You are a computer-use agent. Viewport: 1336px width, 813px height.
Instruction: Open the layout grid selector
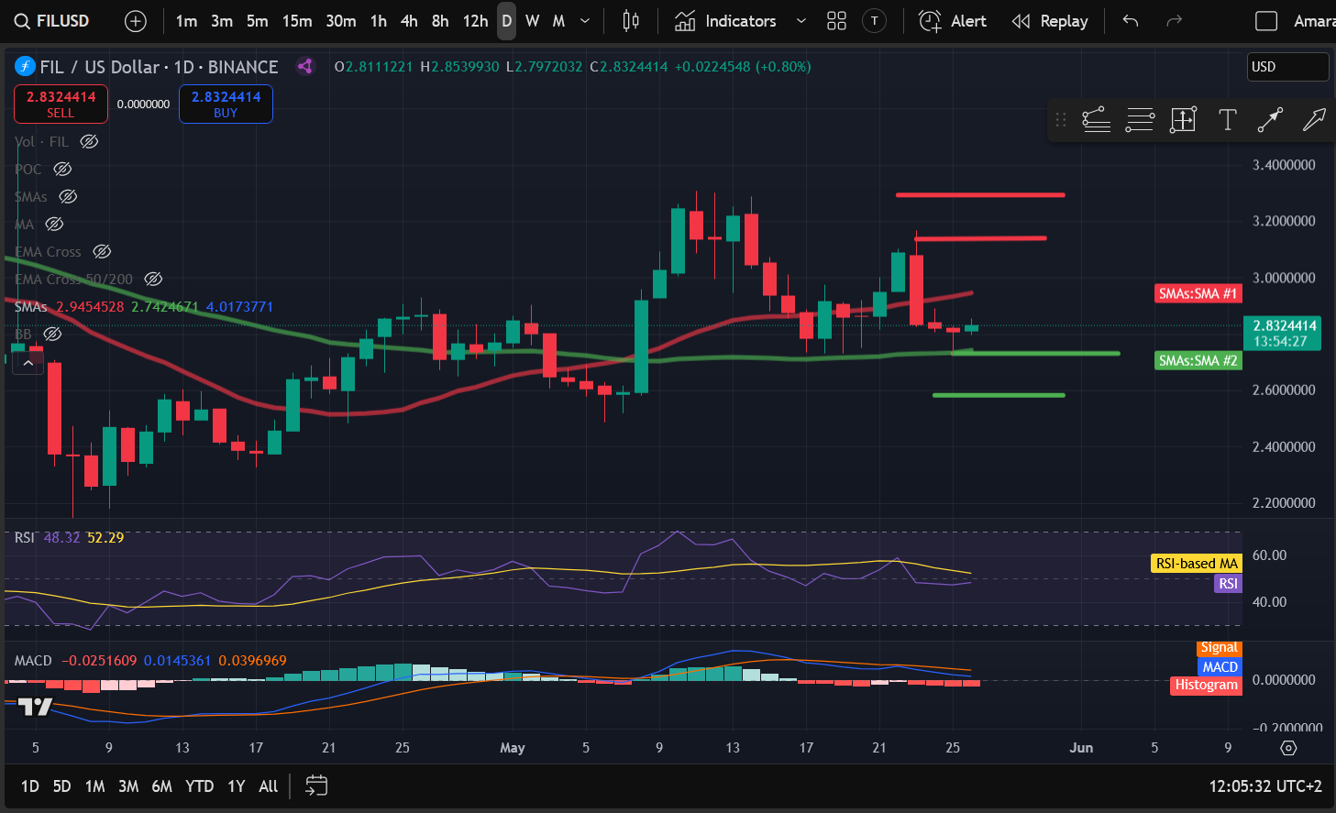pos(836,21)
